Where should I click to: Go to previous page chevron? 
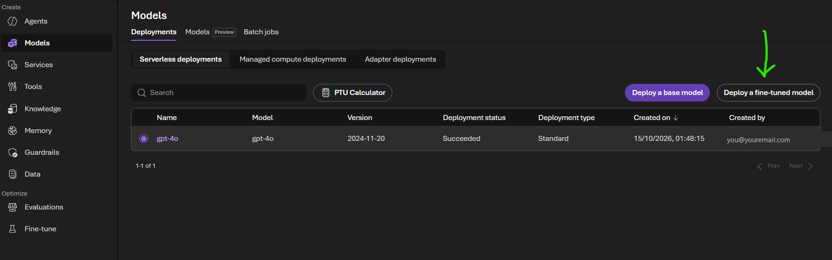pyautogui.click(x=760, y=166)
